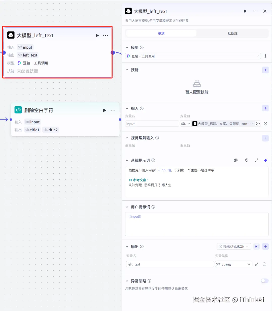Show info tooltip for 输出
Screen dimensions: 272x311
(142, 246)
